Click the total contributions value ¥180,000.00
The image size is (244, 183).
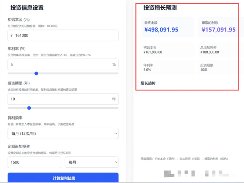(210, 52)
